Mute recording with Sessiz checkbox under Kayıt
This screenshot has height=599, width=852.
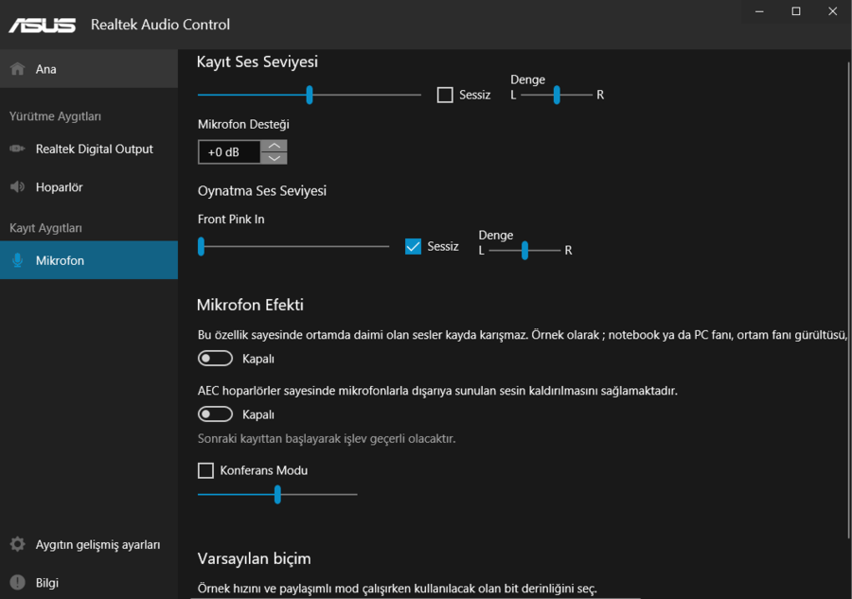click(445, 95)
